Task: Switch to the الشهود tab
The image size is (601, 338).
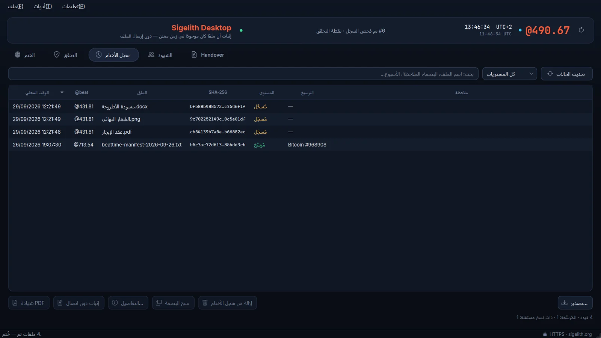Action: point(160,55)
